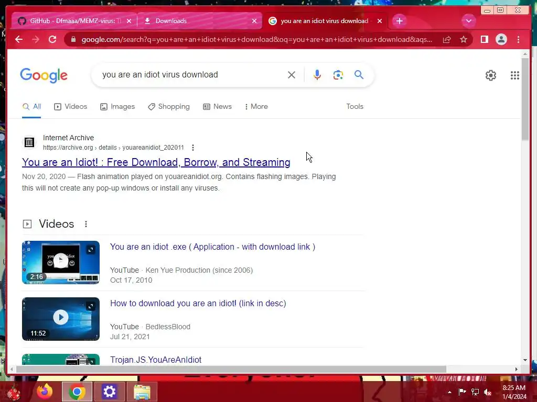This screenshot has width=537, height=402.
Task: Open archive.org youareanidiot_202011 URL breadcrumb
Action: 113,148
